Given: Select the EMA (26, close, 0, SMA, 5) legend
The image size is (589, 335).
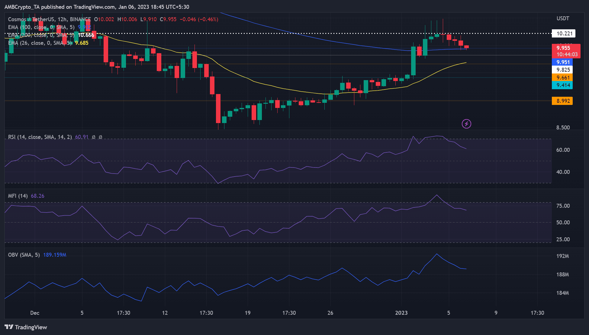Looking at the screenshot, I should coord(40,43).
